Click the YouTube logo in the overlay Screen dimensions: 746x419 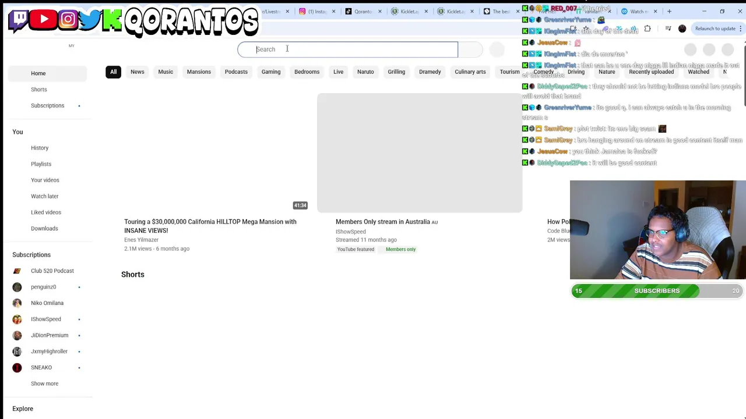point(44,20)
